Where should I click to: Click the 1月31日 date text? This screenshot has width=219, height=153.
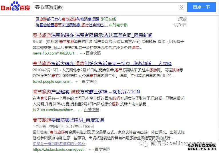click(x=180, y=25)
